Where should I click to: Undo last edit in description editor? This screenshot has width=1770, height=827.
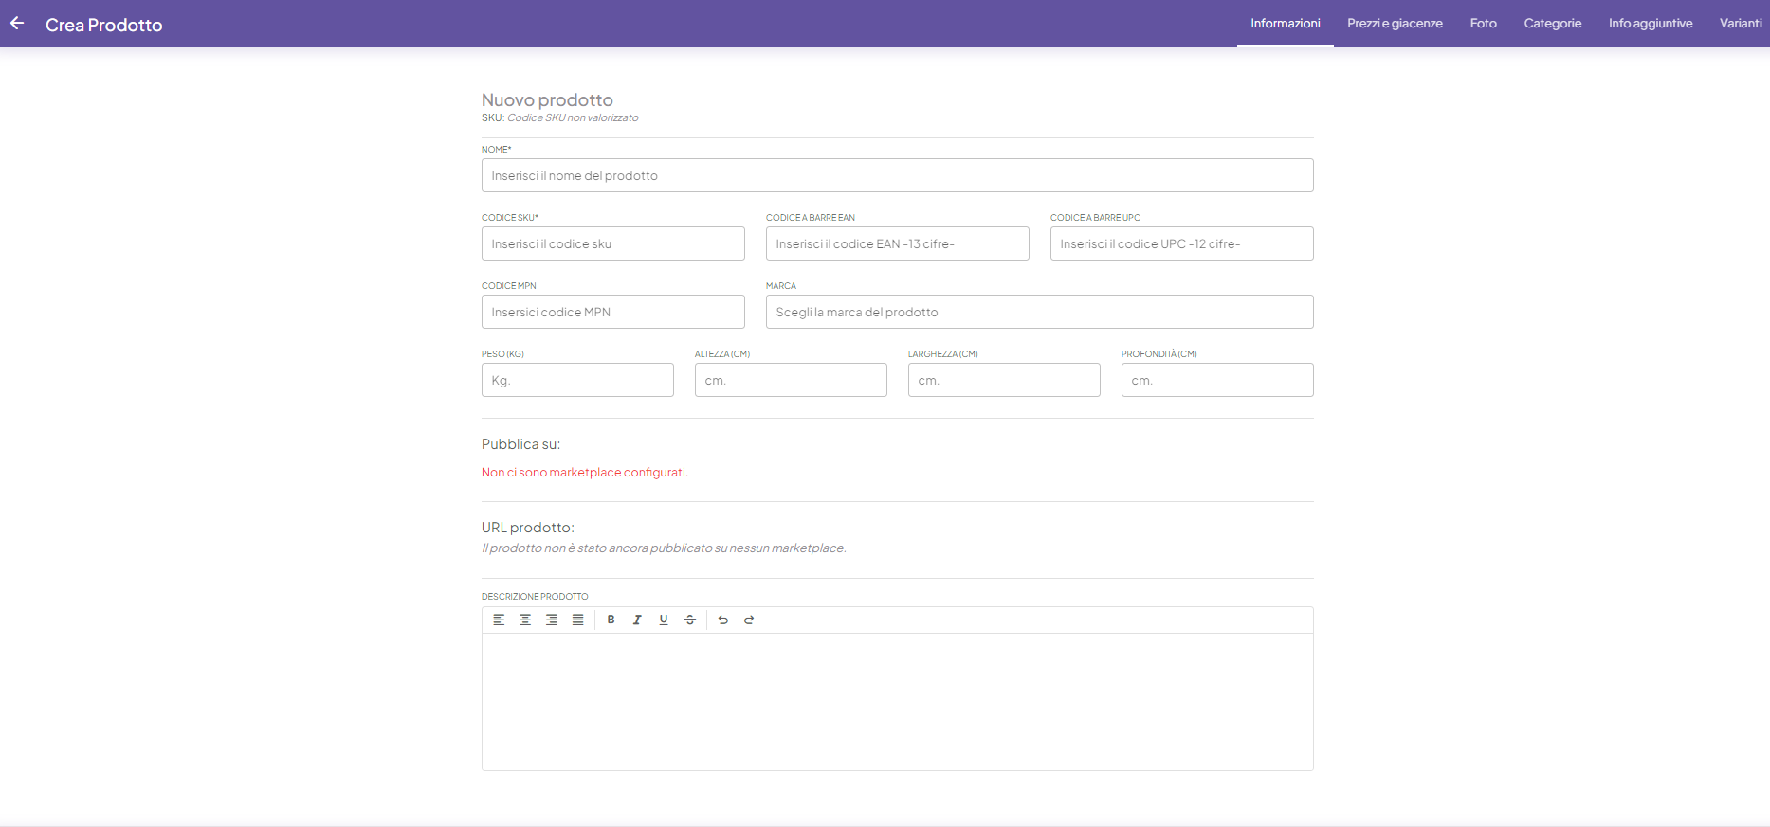pos(723,620)
